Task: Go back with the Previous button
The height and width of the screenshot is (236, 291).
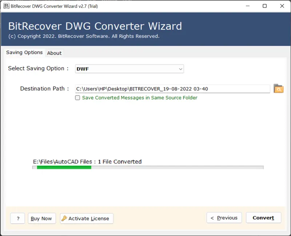Action: point(224,217)
